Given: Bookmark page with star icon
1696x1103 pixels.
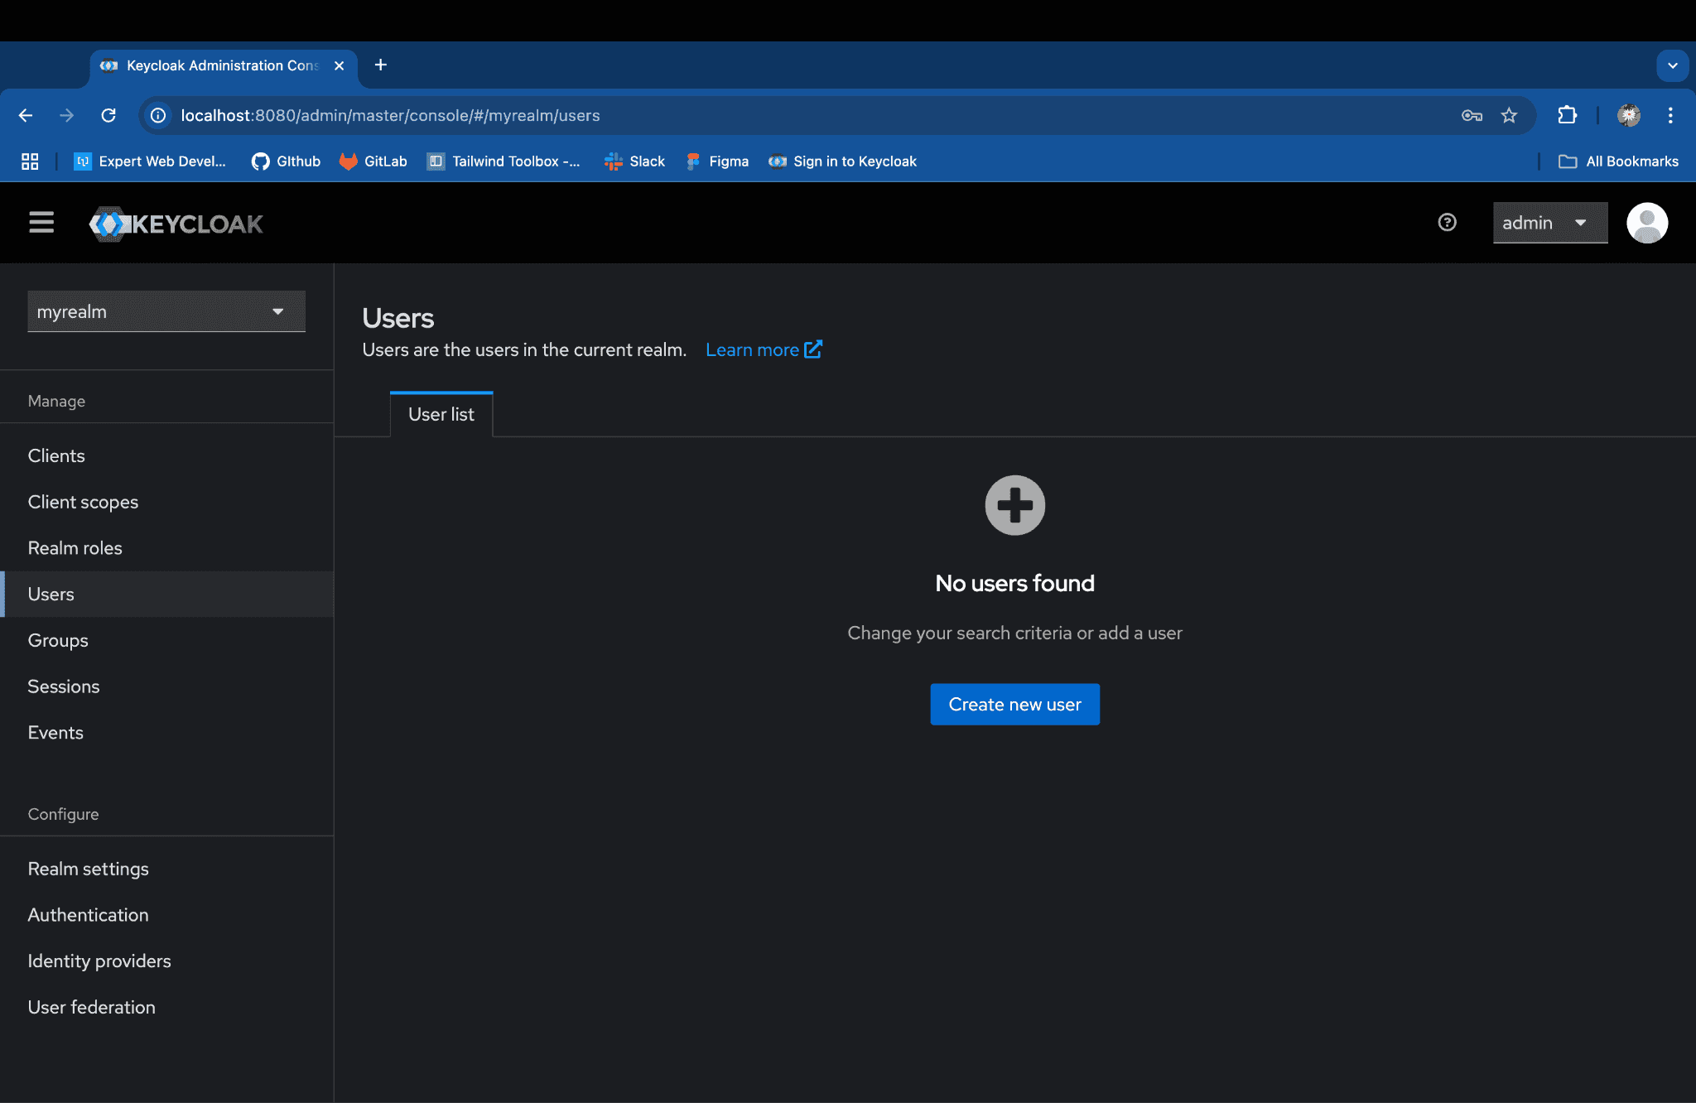Looking at the screenshot, I should (x=1509, y=116).
